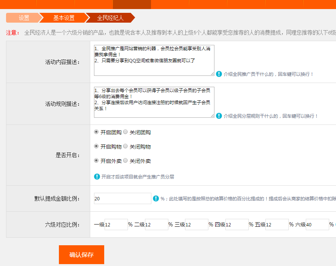Viewport: 336px width, 266px height.
Task: Select 关闭外卖 radio button
Action: [125, 160]
